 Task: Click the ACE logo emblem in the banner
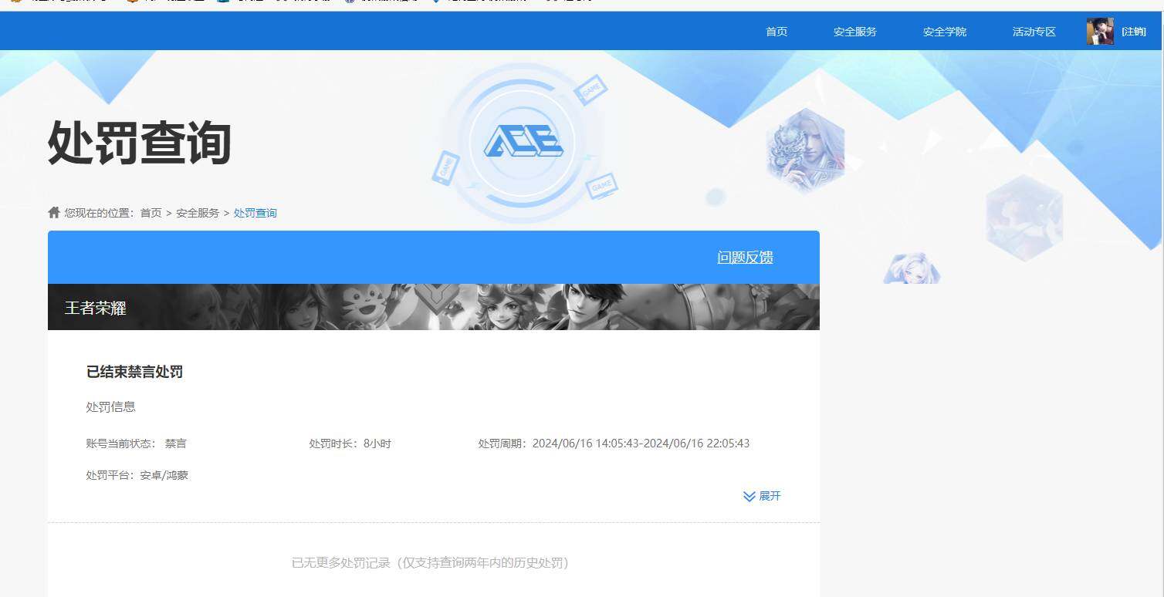[x=524, y=140]
